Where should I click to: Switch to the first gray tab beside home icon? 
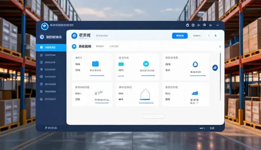pos(100,46)
